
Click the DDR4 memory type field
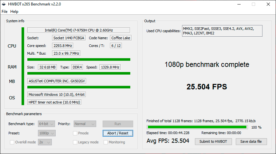[x=77, y=67]
